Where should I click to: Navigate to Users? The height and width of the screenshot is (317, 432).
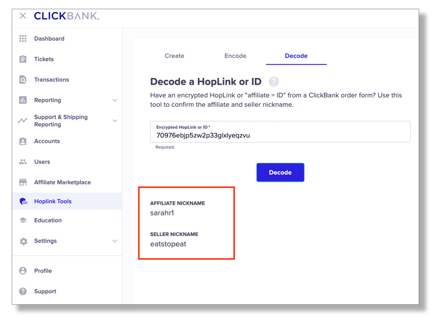click(42, 162)
